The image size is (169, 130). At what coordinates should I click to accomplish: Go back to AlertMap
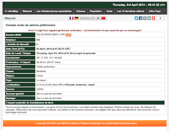pos(11,11)
